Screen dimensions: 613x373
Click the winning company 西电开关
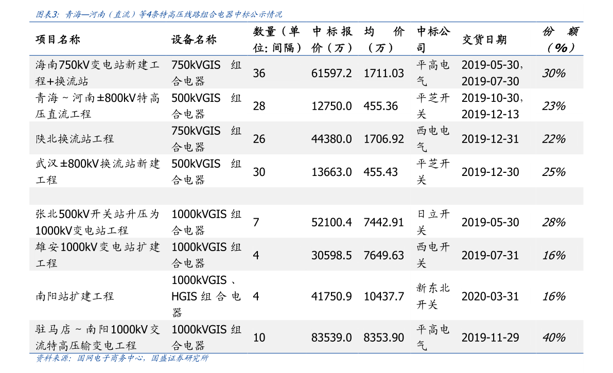coord(433,255)
